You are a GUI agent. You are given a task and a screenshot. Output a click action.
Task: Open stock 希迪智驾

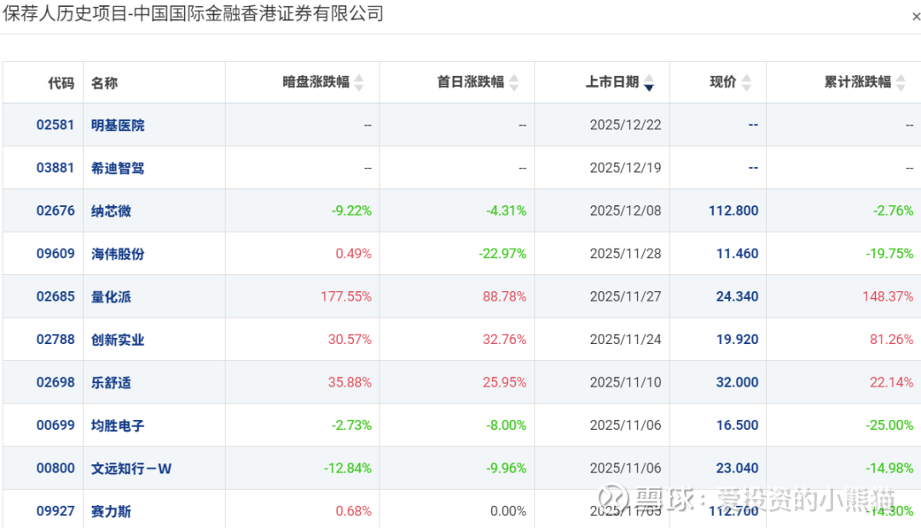point(118,169)
